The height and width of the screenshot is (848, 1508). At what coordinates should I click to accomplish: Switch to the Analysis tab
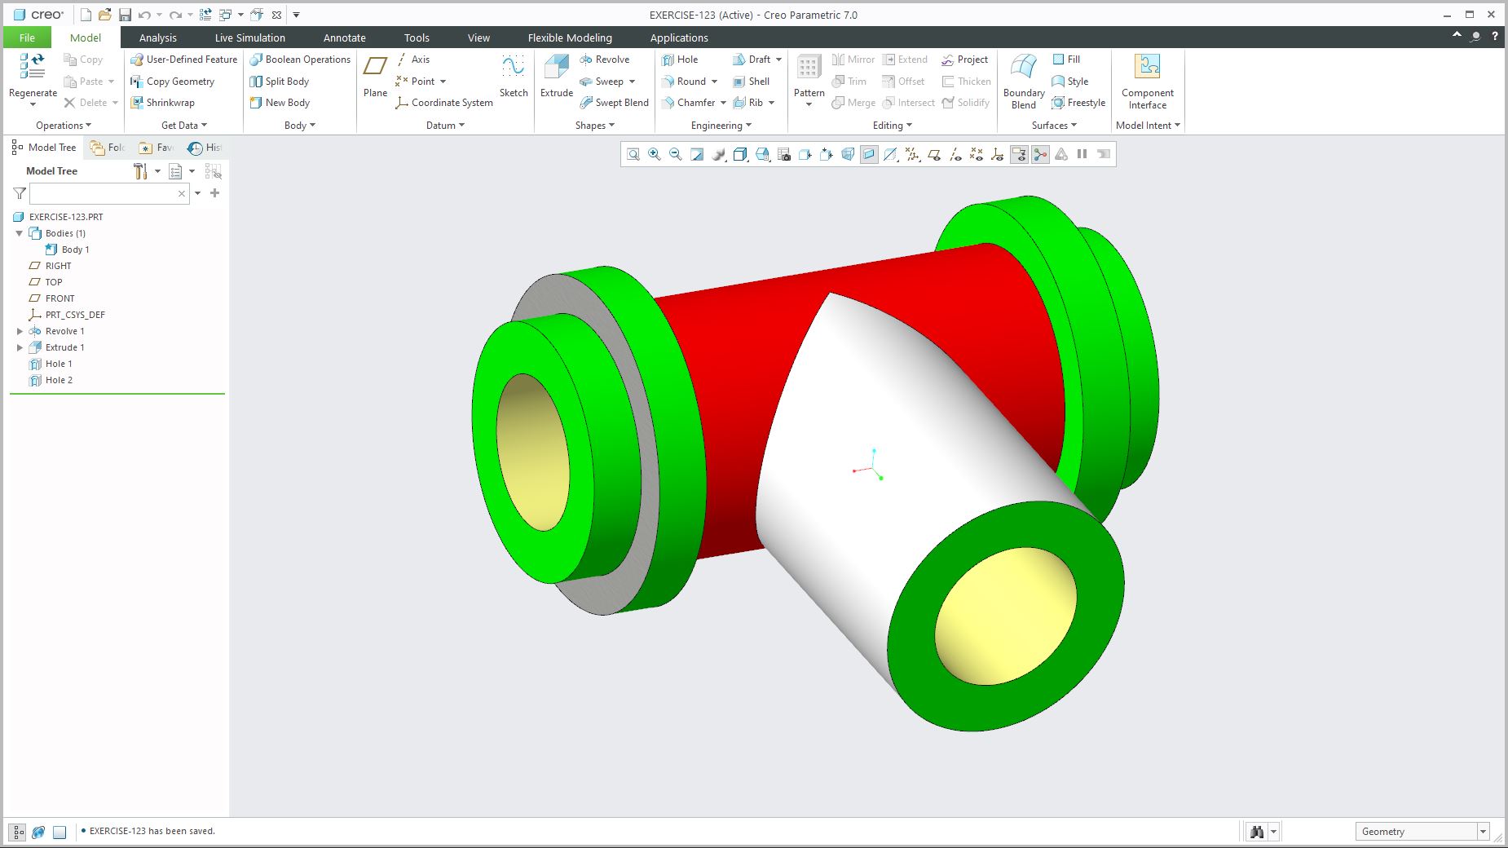pyautogui.click(x=158, y=38)
